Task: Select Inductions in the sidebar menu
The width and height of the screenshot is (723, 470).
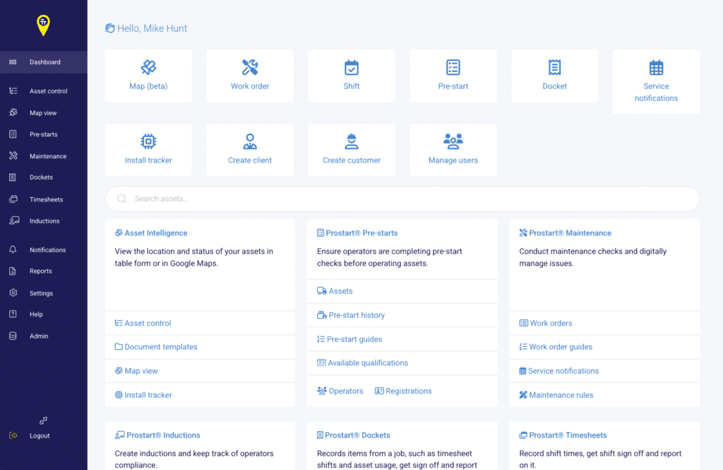Action: (43, 221)
